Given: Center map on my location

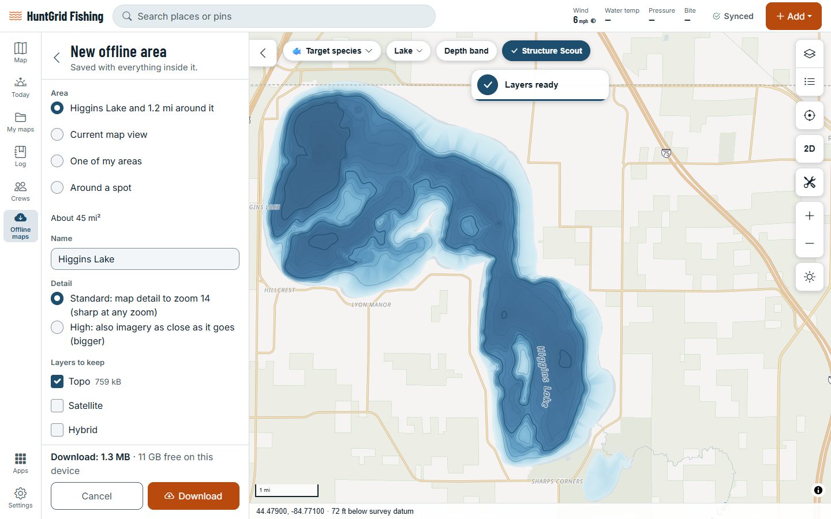Looking at the screenshot, I should [810, 115].
